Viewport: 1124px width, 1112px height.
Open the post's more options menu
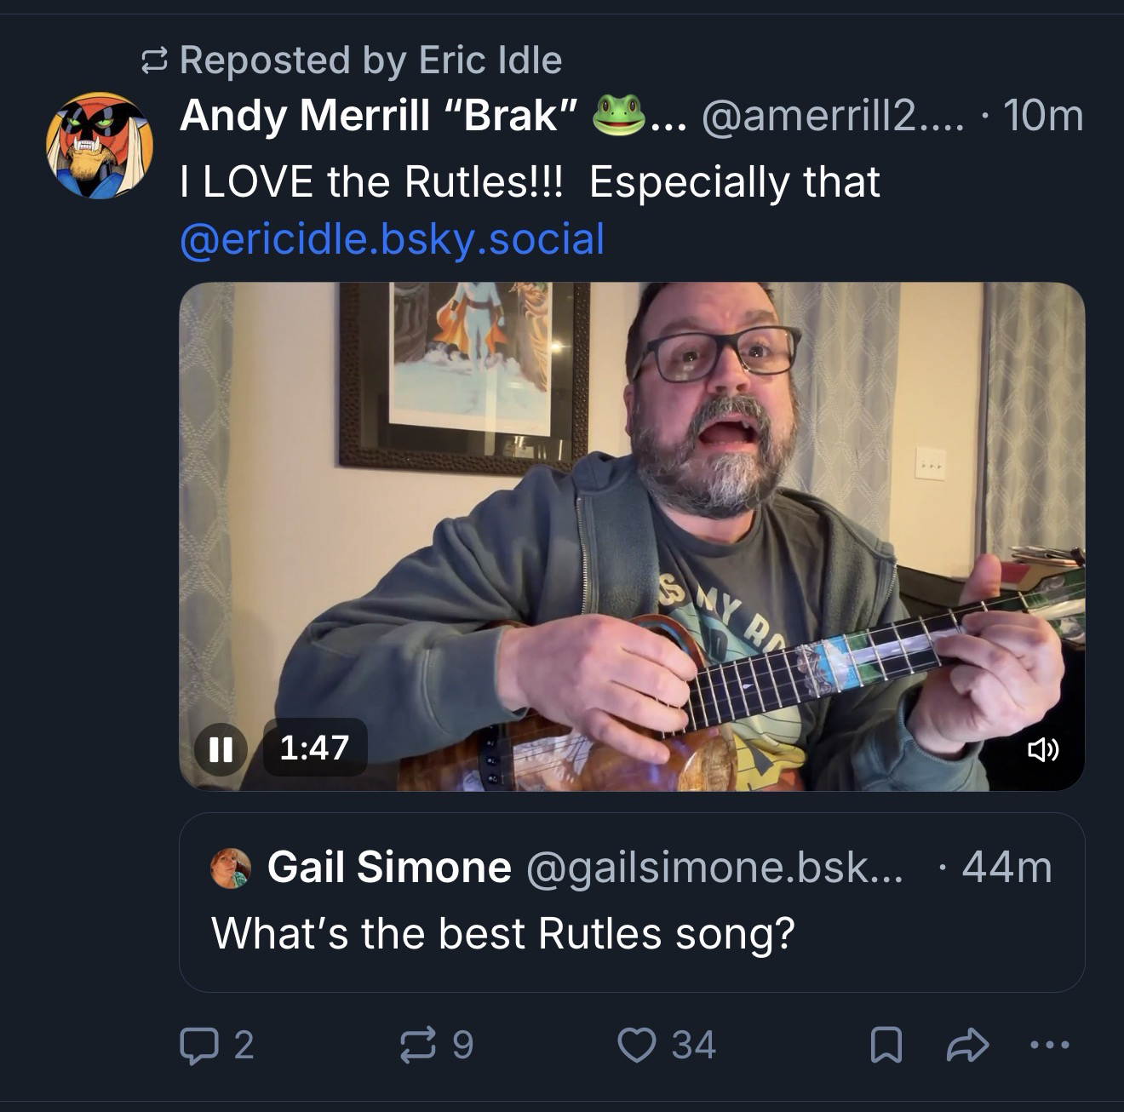(x=1050, y=1046)
